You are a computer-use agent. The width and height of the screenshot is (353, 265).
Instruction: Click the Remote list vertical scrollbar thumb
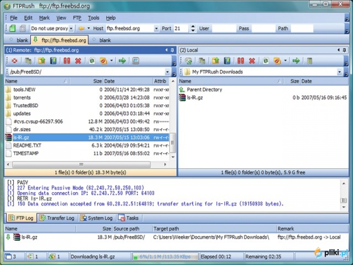(x=173, y=143)
